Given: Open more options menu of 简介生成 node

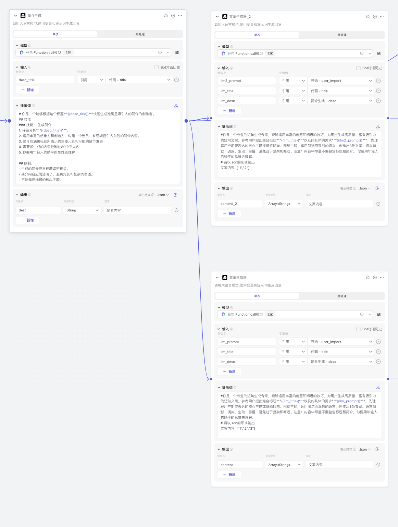Looking at the screenshot, I should [x=180, y=16].
